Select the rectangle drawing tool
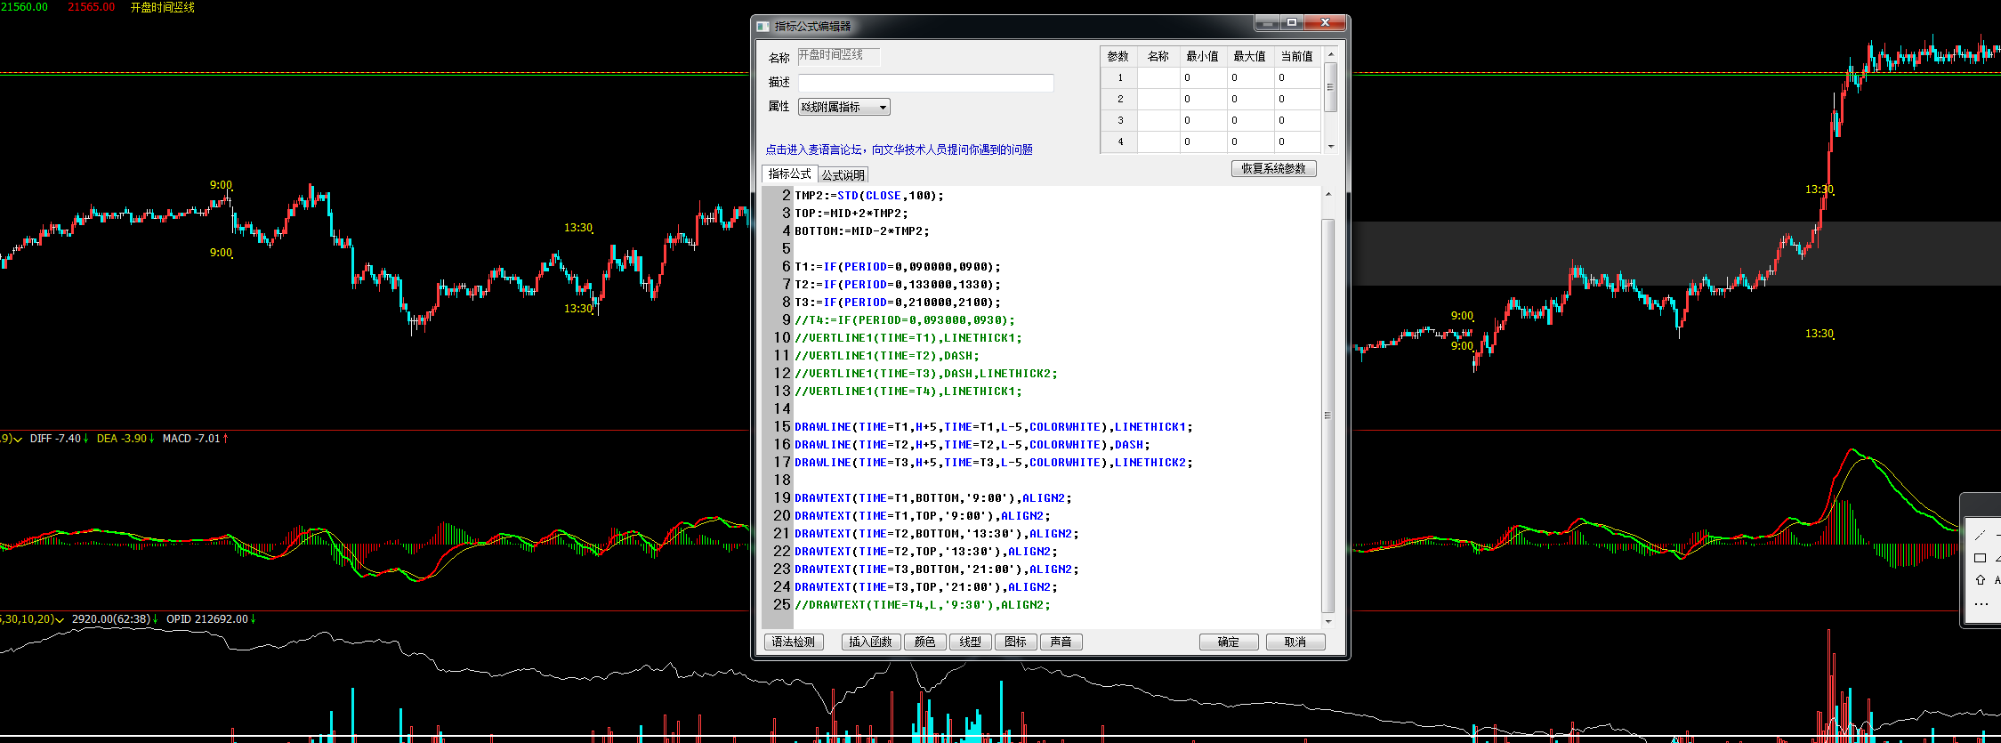This screenshot has width=2001, height=743. 1980,558
